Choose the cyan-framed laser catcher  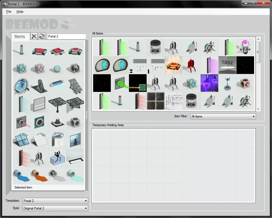coord(39,122)
